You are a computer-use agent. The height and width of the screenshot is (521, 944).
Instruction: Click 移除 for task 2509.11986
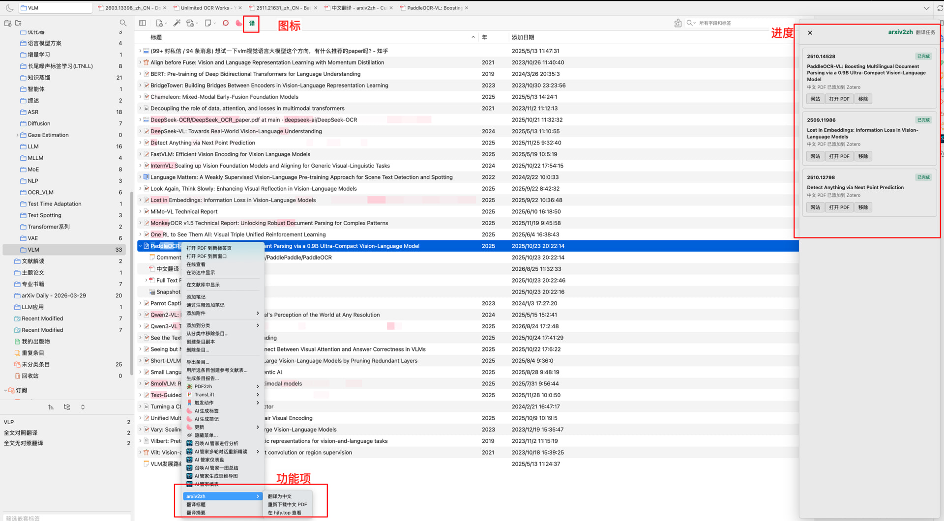click(863, 156)
